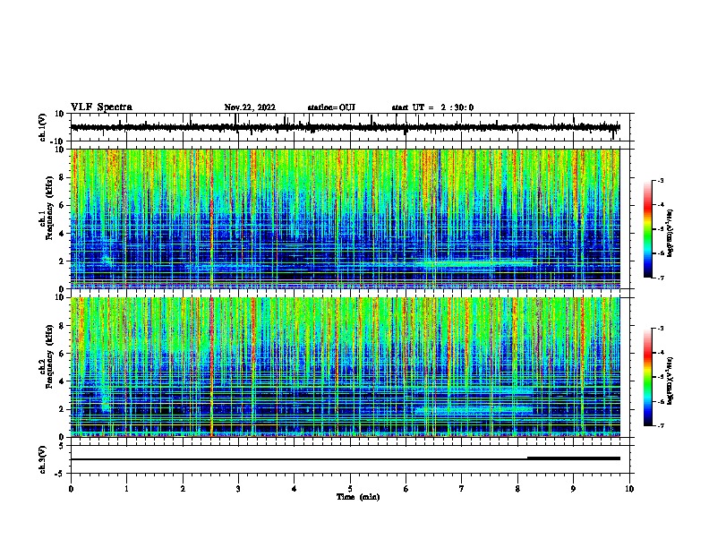Click the "-5" tick on ch.2 color bar
This screenshot has height=548, width=709.
(660, 377)
